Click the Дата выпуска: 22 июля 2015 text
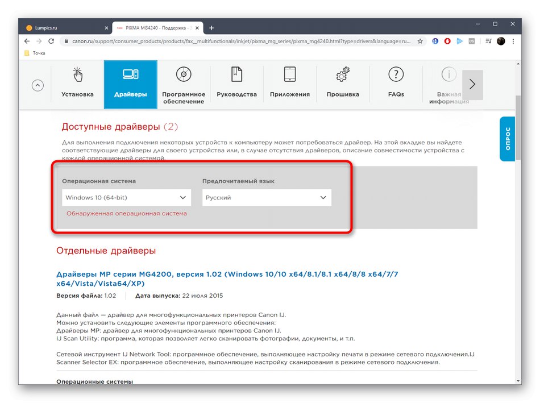Viewport: 540px width, 403px height. coord(179,296)
